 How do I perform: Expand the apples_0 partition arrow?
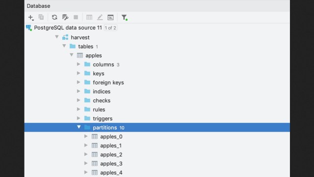pos(86,137)
